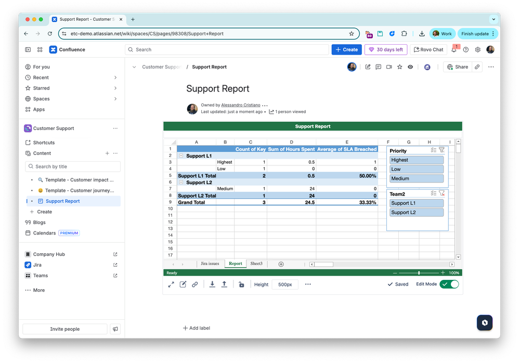Expand spreadsheet to fullscreen
Viewport: 519px width, 363px height.
(x=171, y=284)
